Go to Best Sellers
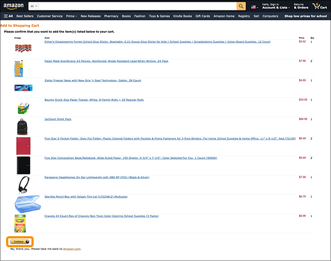Viewport: 331px width, 261px height. [25, 16]
